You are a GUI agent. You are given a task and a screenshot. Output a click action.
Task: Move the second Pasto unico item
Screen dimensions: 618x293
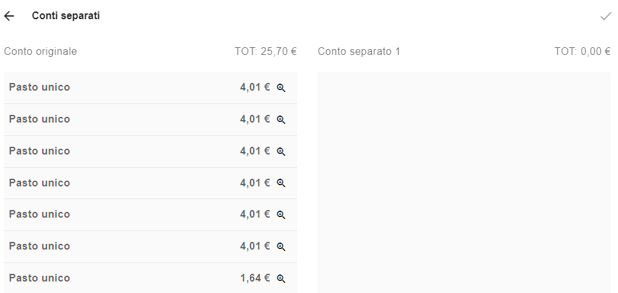point(150,119)
